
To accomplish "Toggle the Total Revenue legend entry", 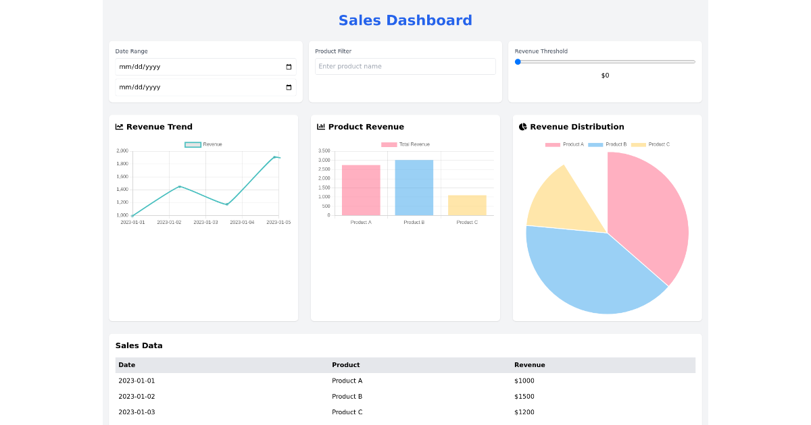I will tap(405, 144).
